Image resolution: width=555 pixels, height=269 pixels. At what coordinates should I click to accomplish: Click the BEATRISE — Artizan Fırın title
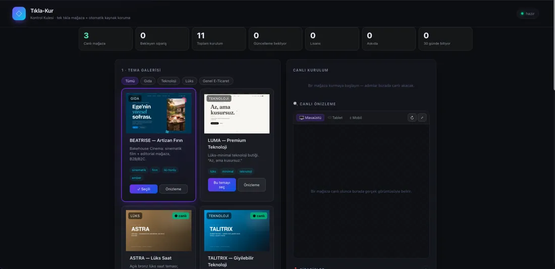point(156,140)
